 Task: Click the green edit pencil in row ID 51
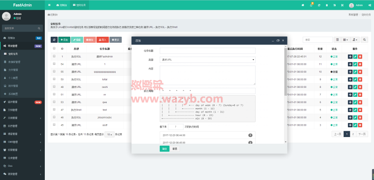click(x=355, y=94)
